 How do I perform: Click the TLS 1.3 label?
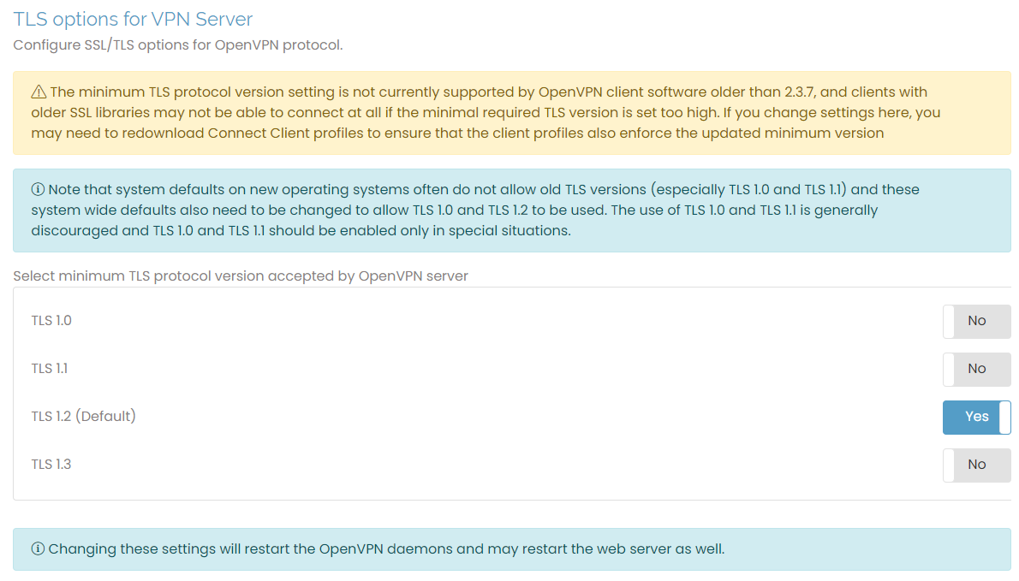50,464
